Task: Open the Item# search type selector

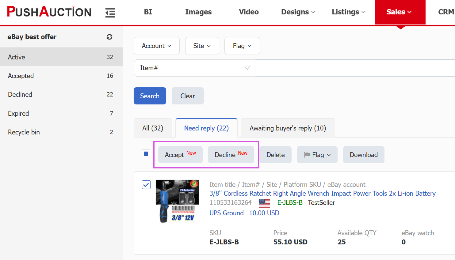Action: point(195,68)
